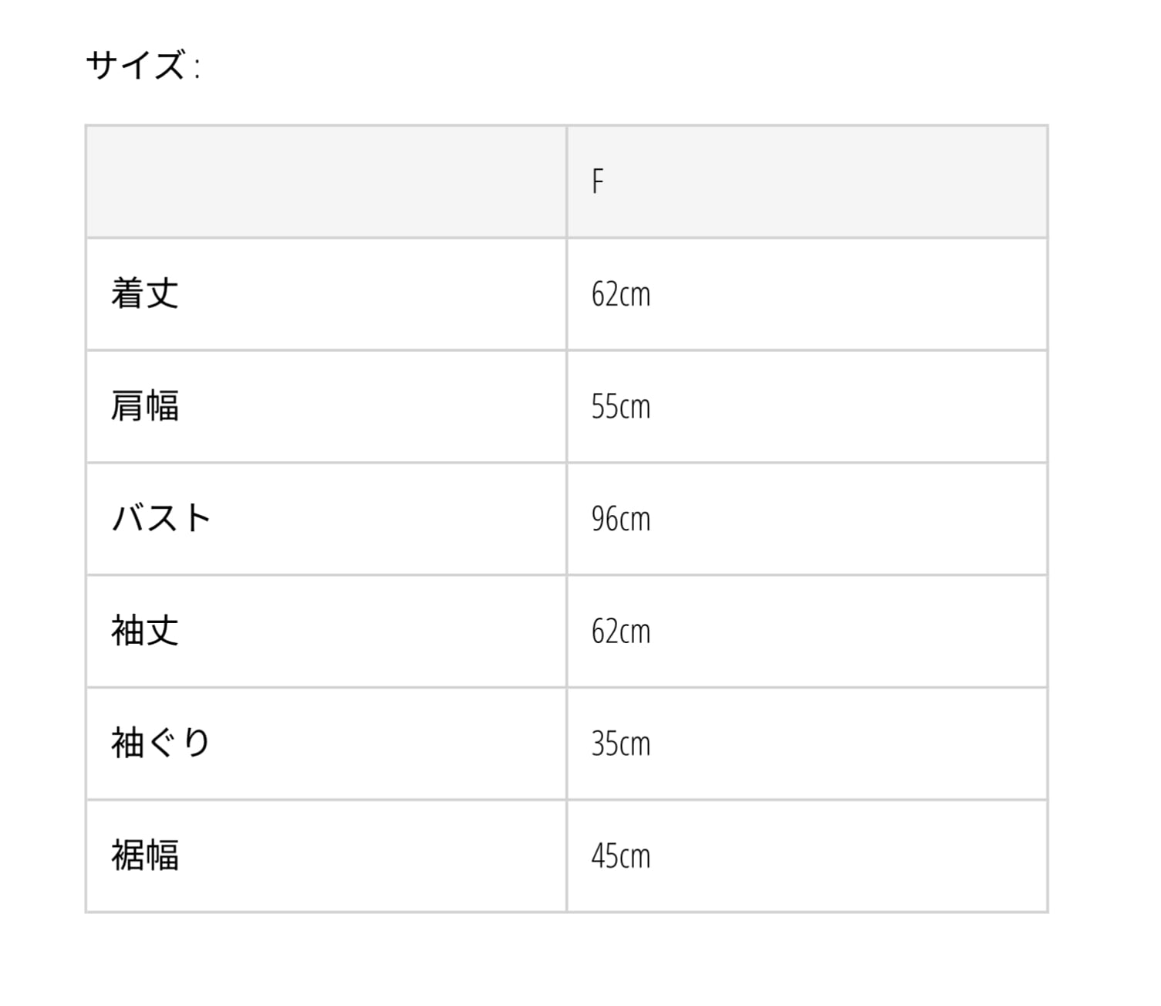The width and height of the screenshot is (1161, 1006).
Task: Select the 62cm value beside 着丈
Action: click(x=620, y=295)
